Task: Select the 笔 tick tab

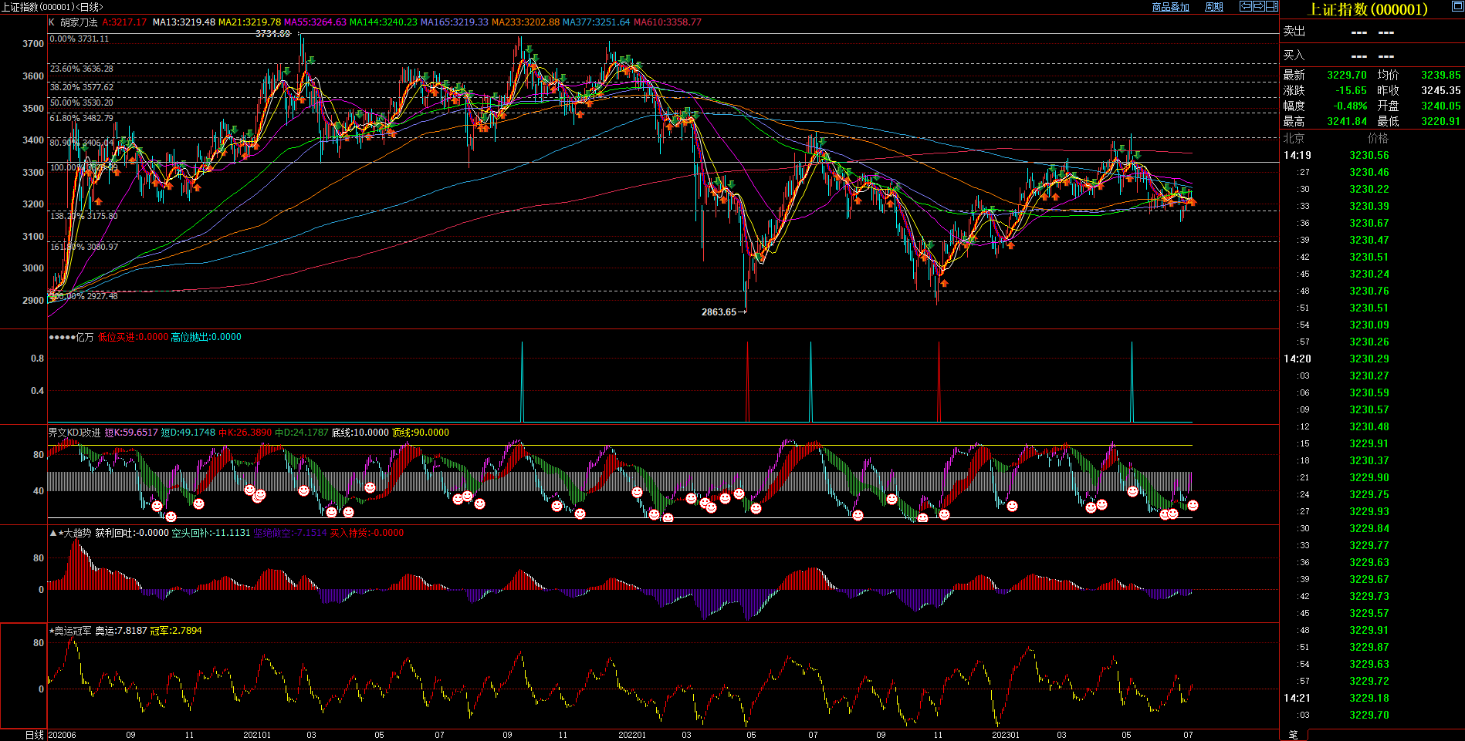Action: (x=1294, y=735)
